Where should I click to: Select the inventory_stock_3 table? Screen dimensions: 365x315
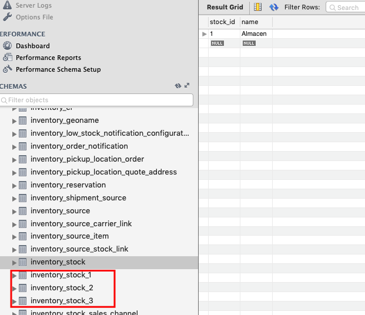[61, 301]
